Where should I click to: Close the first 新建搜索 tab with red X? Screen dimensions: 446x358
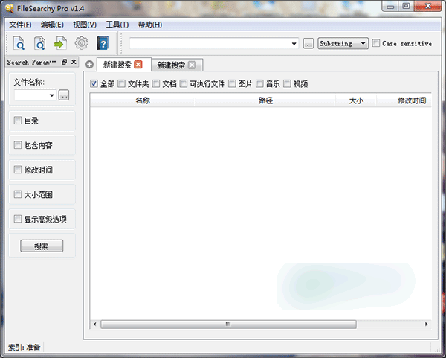click(x=138, y=65)
